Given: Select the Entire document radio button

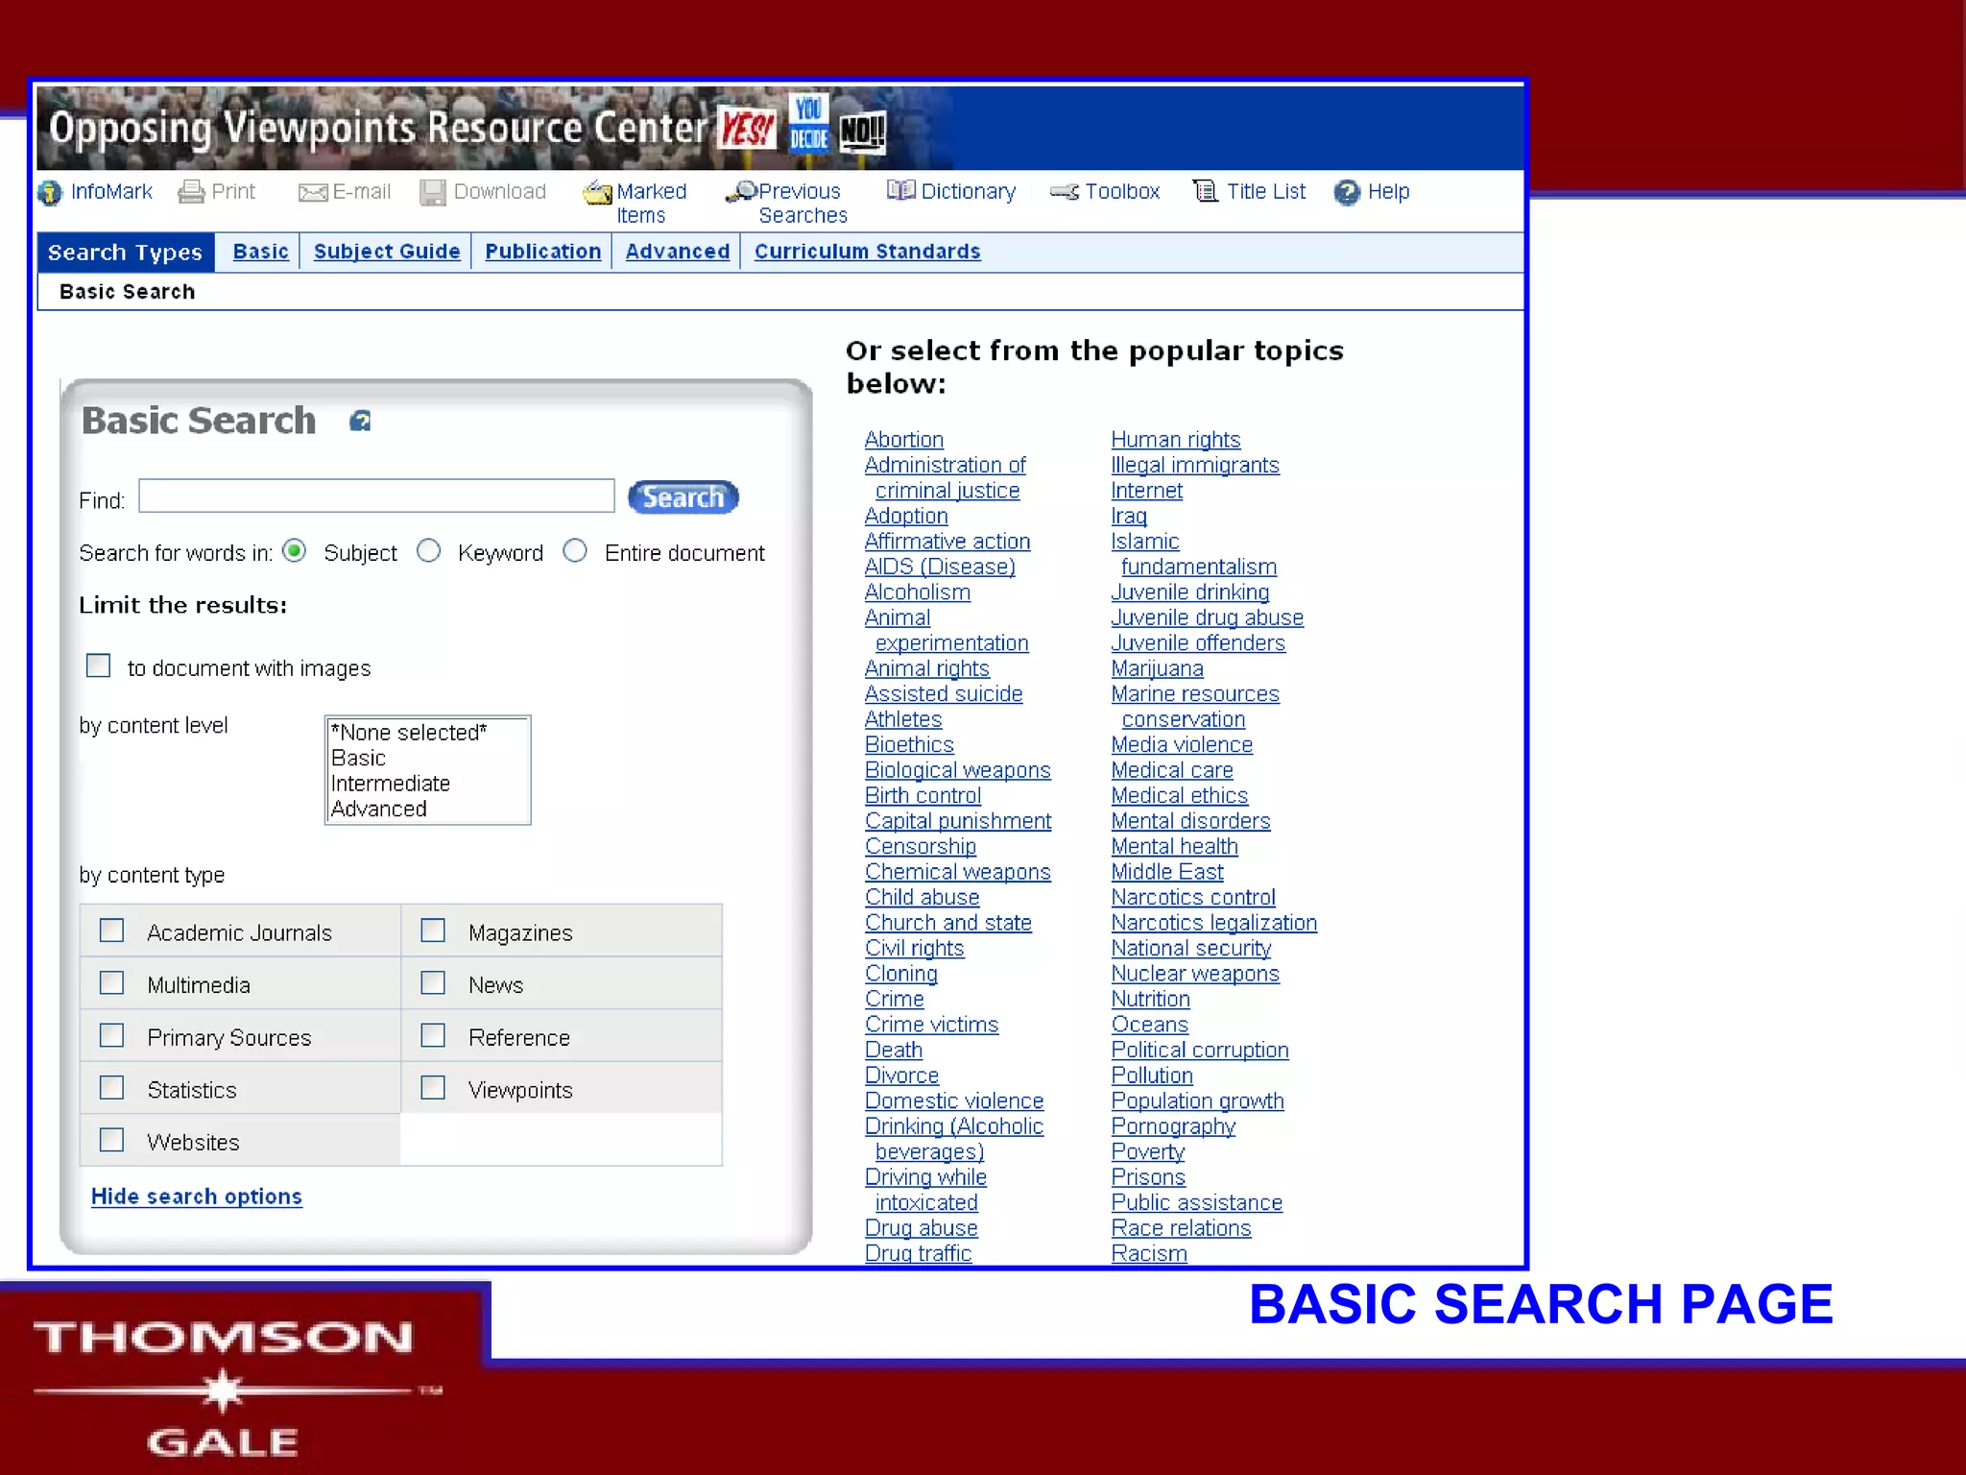Looking at the screenshot, I should pos(575,551).
